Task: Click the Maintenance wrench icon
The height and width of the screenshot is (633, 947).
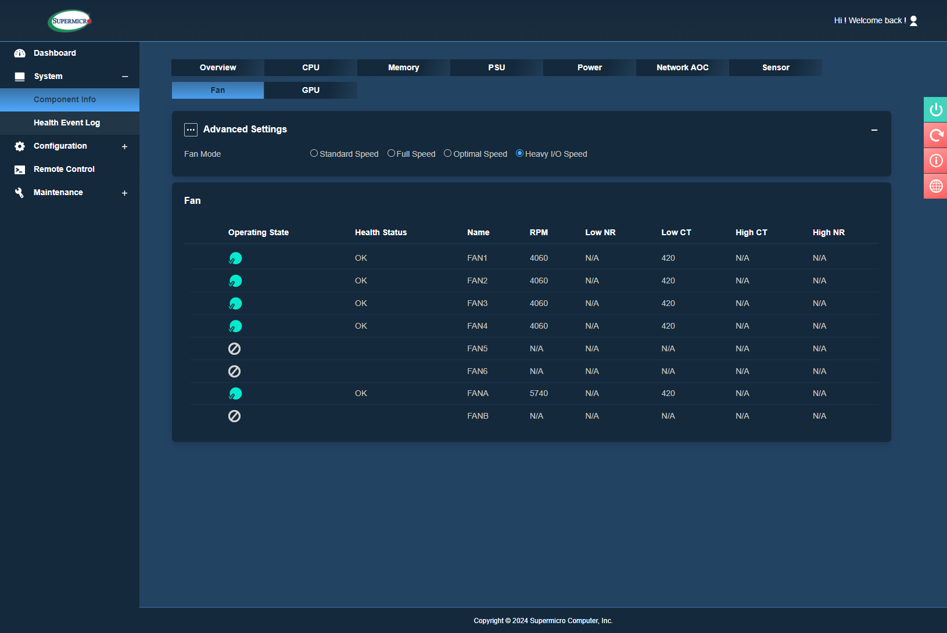Action: [x=20, y=193]
